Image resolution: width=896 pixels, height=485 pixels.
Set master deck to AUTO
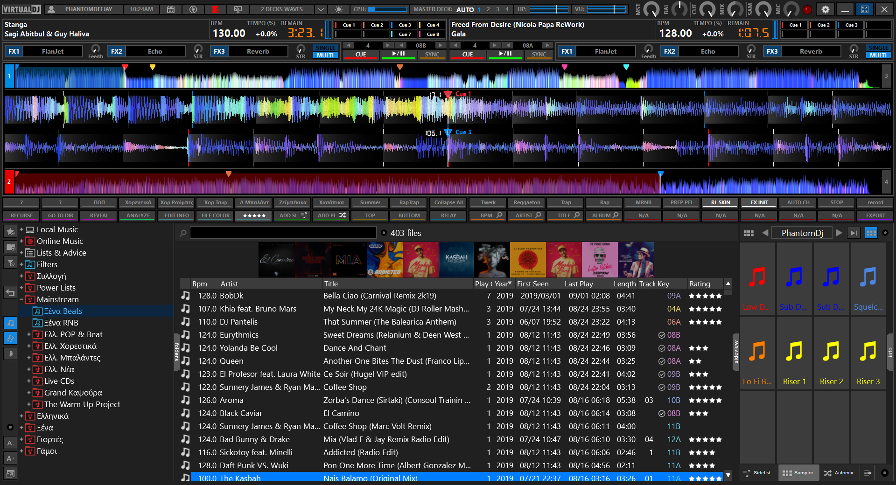[x=465, y=9]
